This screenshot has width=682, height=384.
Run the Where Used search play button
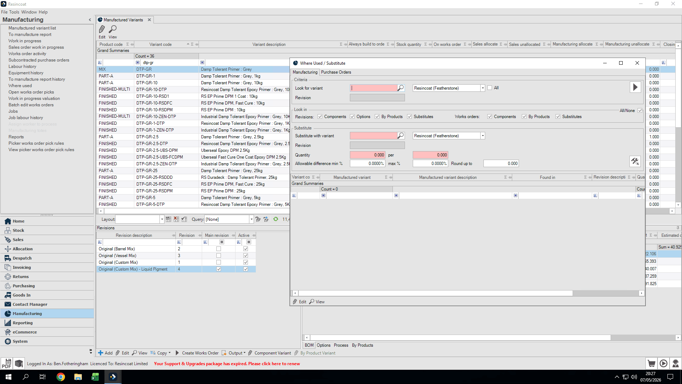(635, 87)
